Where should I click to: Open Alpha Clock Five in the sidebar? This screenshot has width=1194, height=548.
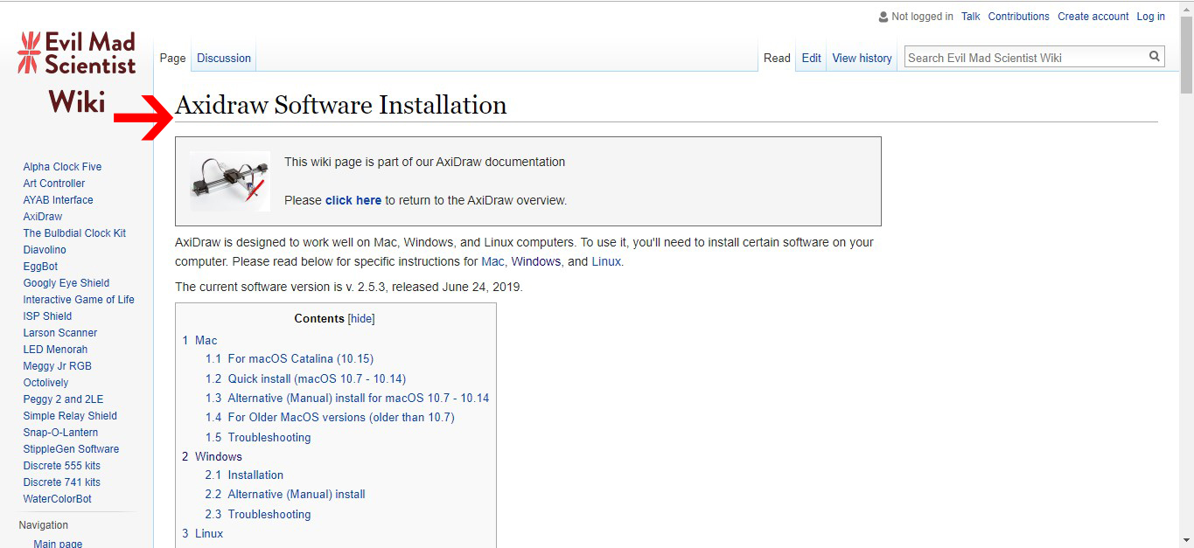(62, 167)
